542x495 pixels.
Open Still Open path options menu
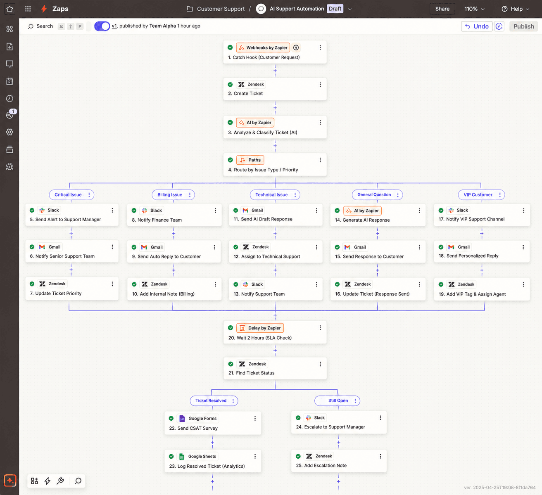355,400
